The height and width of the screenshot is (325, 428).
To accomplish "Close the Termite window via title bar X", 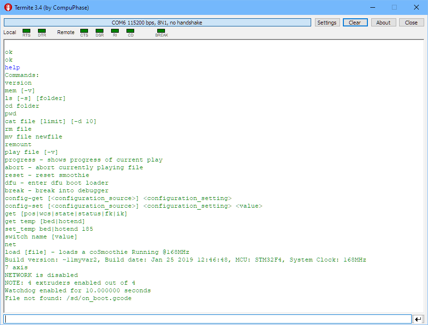I will click(416, 8).
